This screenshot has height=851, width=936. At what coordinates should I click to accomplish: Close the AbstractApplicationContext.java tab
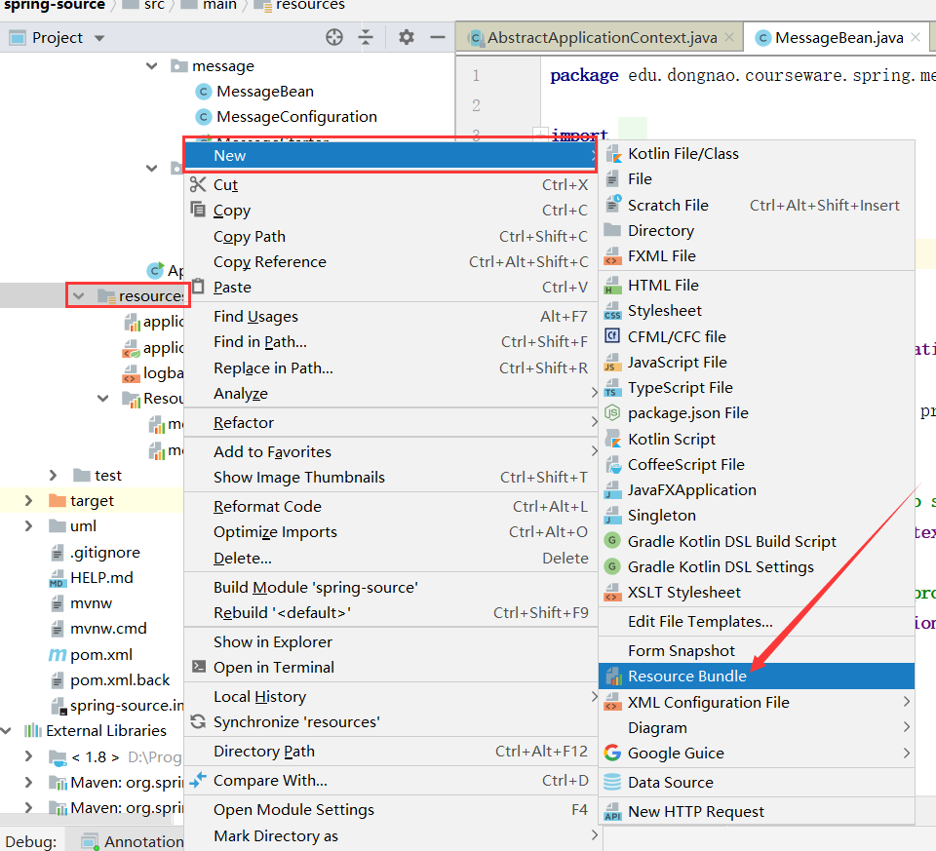point(729,37)
